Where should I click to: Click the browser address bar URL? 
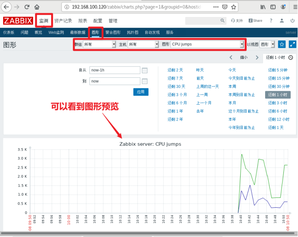(x=136, y=7)
